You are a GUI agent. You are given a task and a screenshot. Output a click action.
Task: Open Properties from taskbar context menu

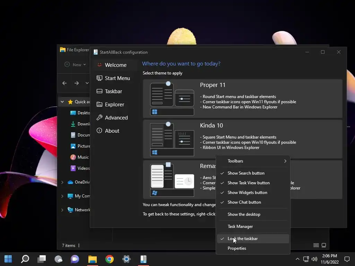pos(253,248)
